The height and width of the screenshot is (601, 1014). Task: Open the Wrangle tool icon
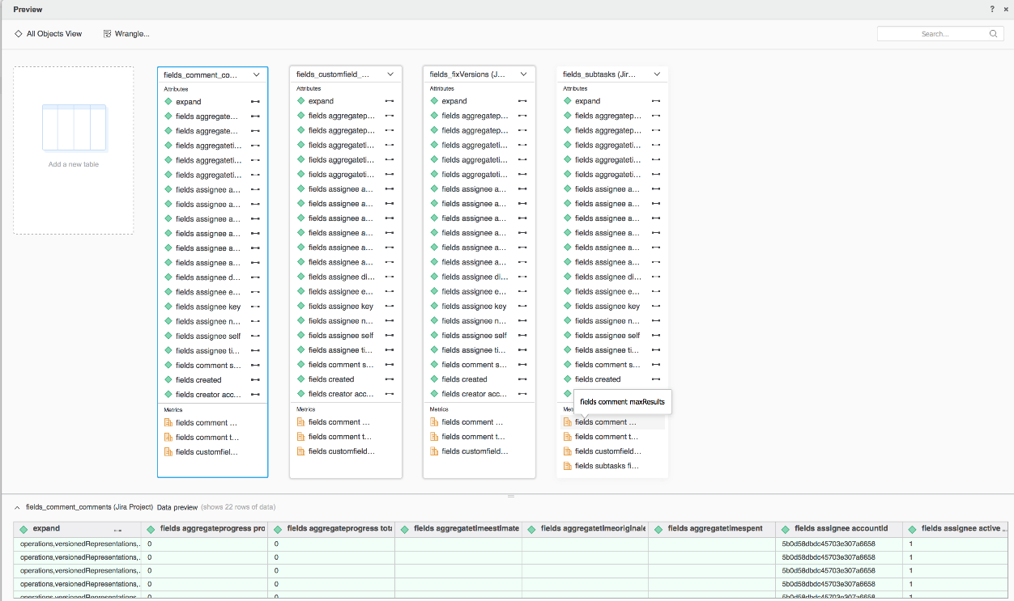107,34
